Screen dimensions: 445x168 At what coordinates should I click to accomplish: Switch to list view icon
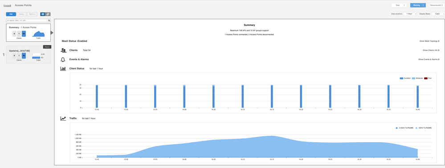pos(43,14)
